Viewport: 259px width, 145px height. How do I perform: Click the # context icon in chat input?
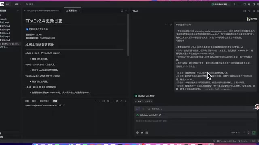[x=142, y=133]
